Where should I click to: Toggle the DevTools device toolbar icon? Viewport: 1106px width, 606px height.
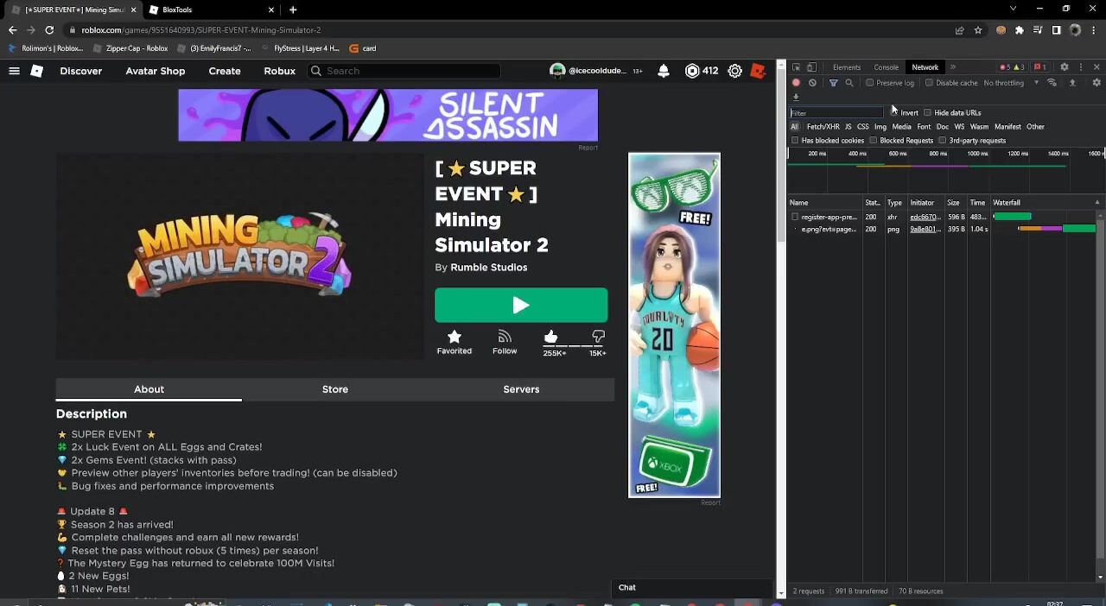(810, 67)
